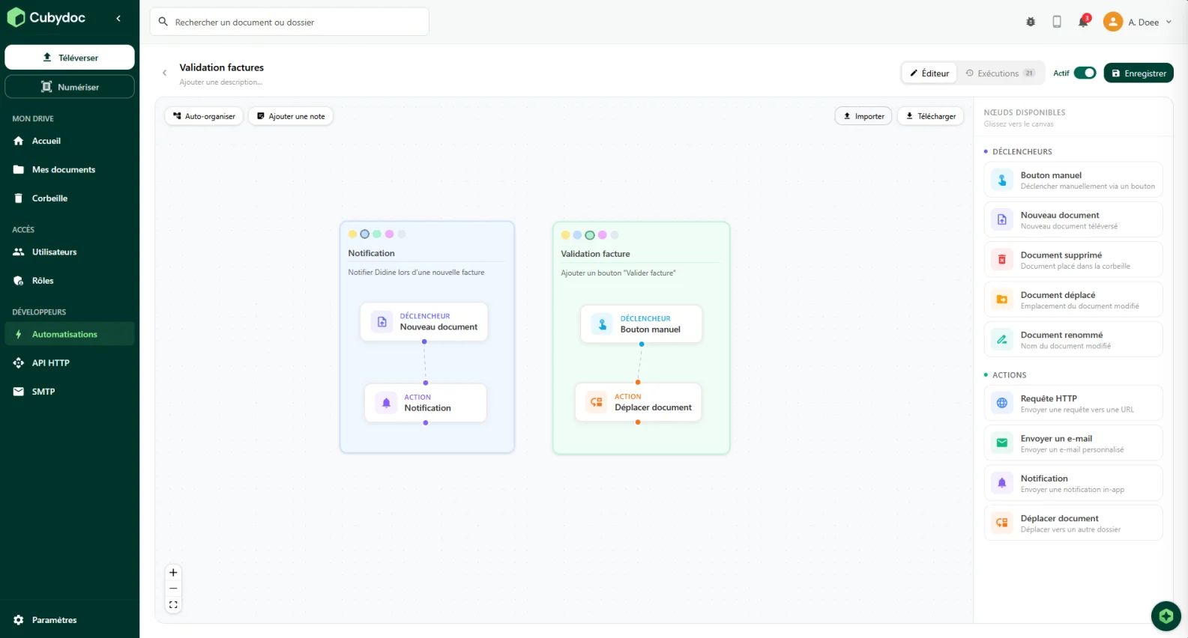
Task: Open Mes documents in the sidebar
Action: click(70, 169)
